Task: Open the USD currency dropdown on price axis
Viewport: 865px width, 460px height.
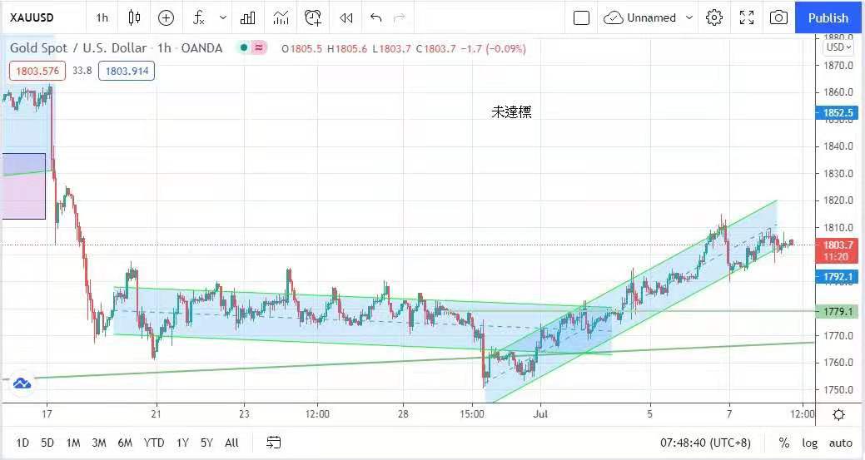Action: click(x=838, y=47)
